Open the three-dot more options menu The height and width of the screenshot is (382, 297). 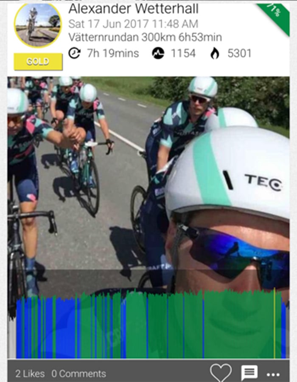[x=273, y=374]
